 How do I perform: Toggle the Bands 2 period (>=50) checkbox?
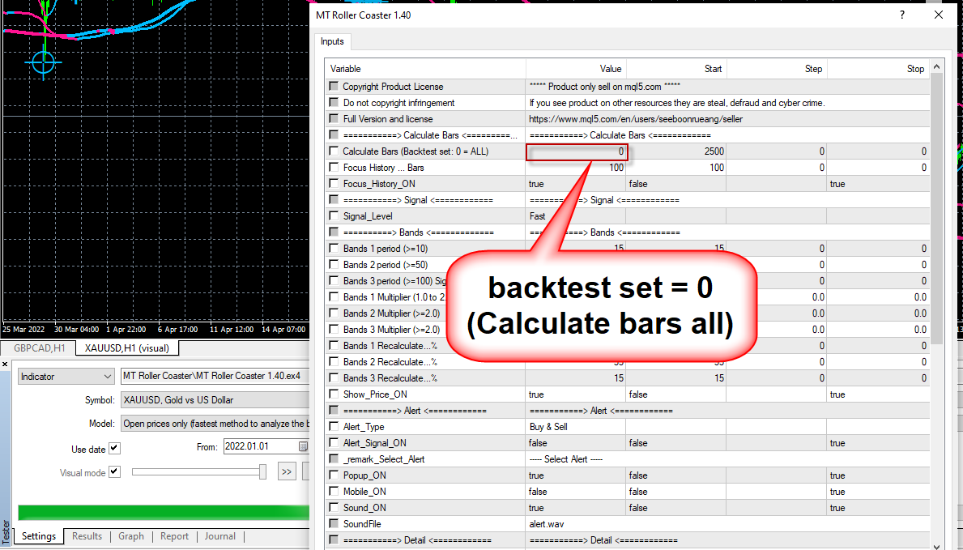coord(334,264)
